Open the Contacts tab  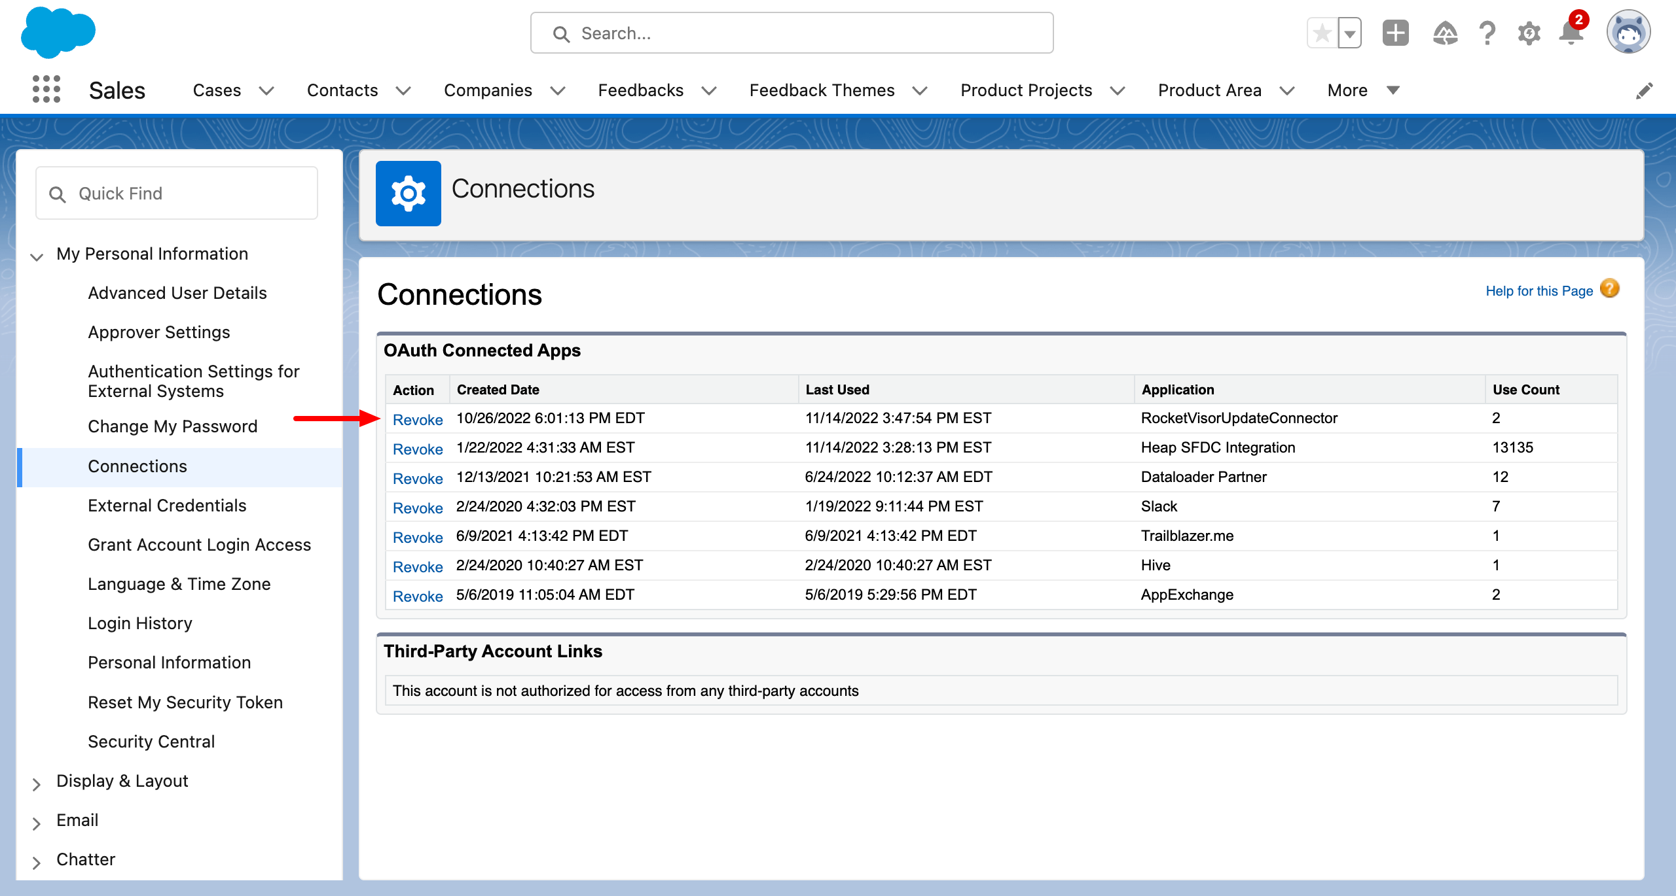coord(342,90)
